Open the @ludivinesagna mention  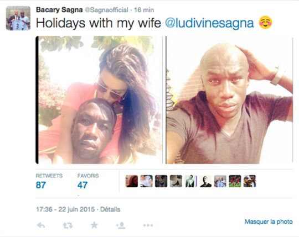[x=209, y=23]
